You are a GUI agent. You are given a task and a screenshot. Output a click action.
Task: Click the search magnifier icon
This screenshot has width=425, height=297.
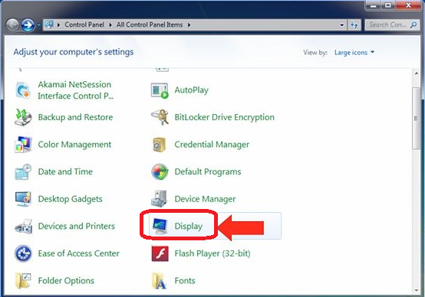coord(413,25)
